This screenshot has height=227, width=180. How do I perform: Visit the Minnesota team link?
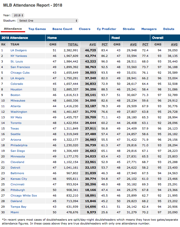point(18,156)
